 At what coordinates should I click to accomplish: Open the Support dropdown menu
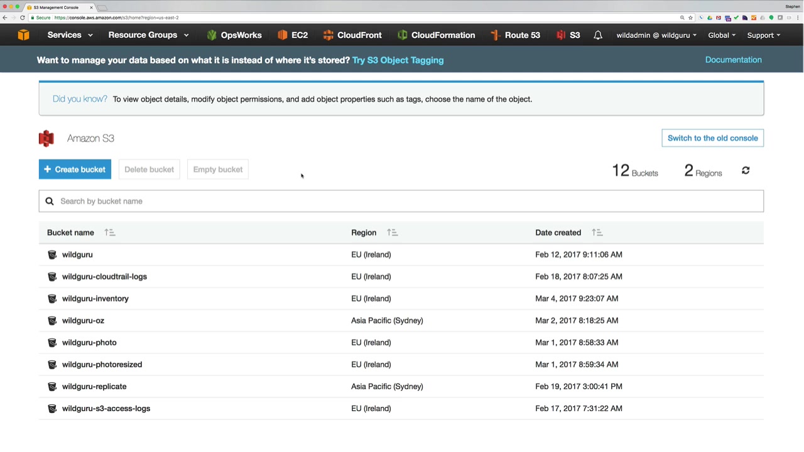pos(764,35)
